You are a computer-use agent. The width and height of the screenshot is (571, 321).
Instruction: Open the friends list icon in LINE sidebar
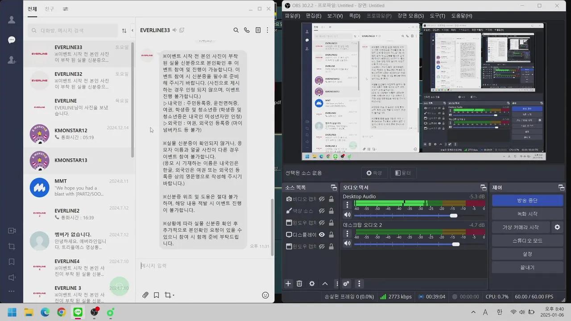point(12,20)
